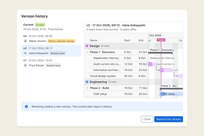This screenshot has width=204, height=136.
Task: Select version v3 from 19 Oct 08:40
Action: point(51,39)
